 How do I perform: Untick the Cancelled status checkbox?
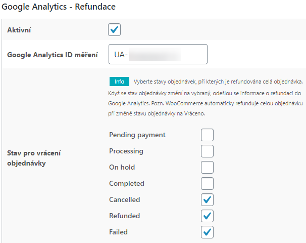tap(207, 200)
